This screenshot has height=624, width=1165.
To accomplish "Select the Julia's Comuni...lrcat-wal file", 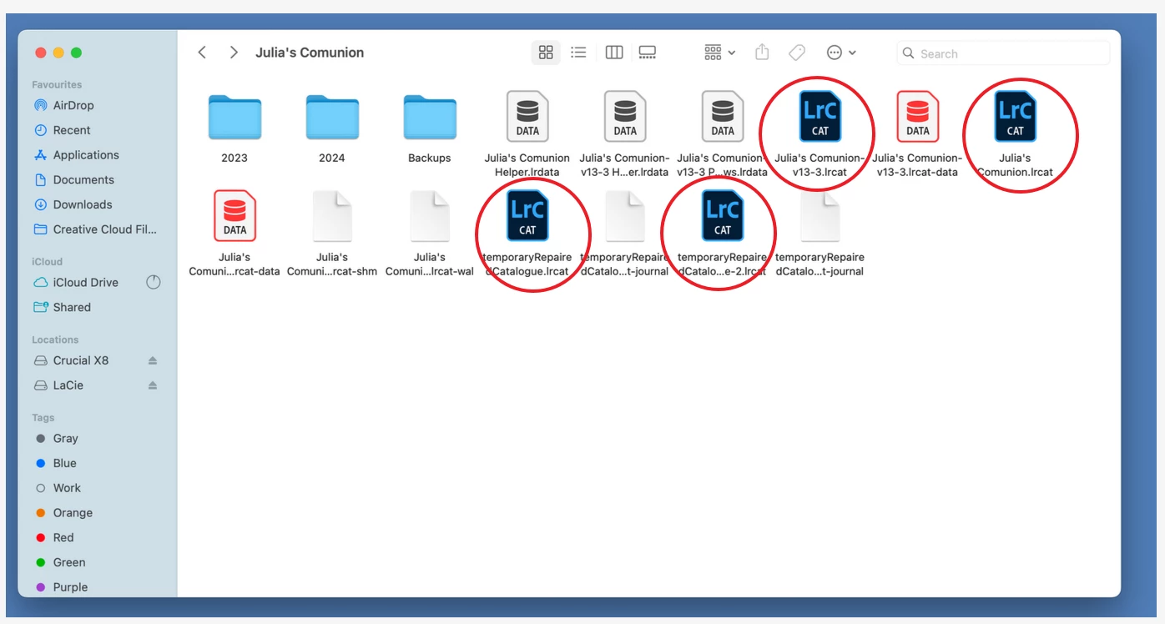I will click(x=430, y=216).
